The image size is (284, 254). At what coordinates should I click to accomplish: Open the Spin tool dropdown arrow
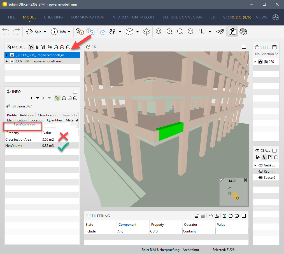pyautogui.click(x=45, y=32)
